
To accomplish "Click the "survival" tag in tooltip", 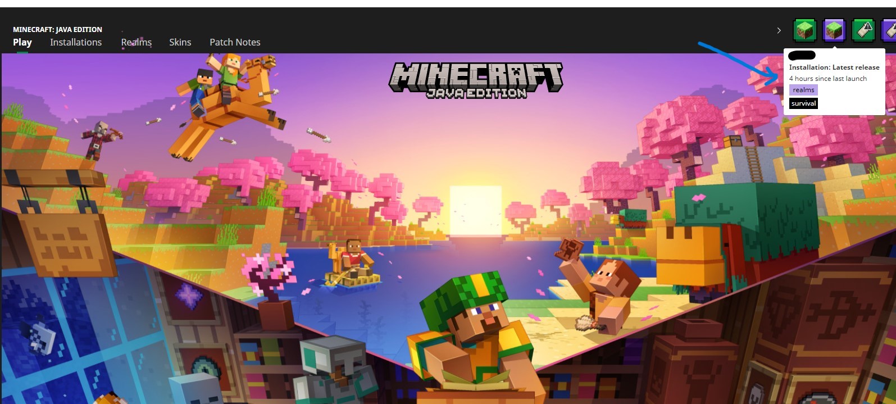I will click(x=803, y=103).
